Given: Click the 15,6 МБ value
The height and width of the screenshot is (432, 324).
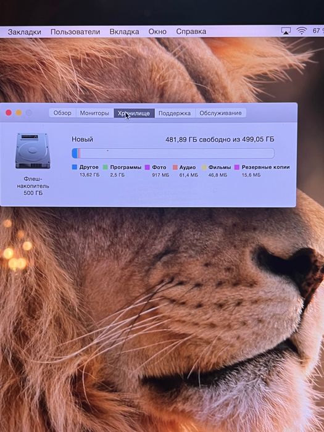Looking at the screenshot, I should (x=251, y=175).
